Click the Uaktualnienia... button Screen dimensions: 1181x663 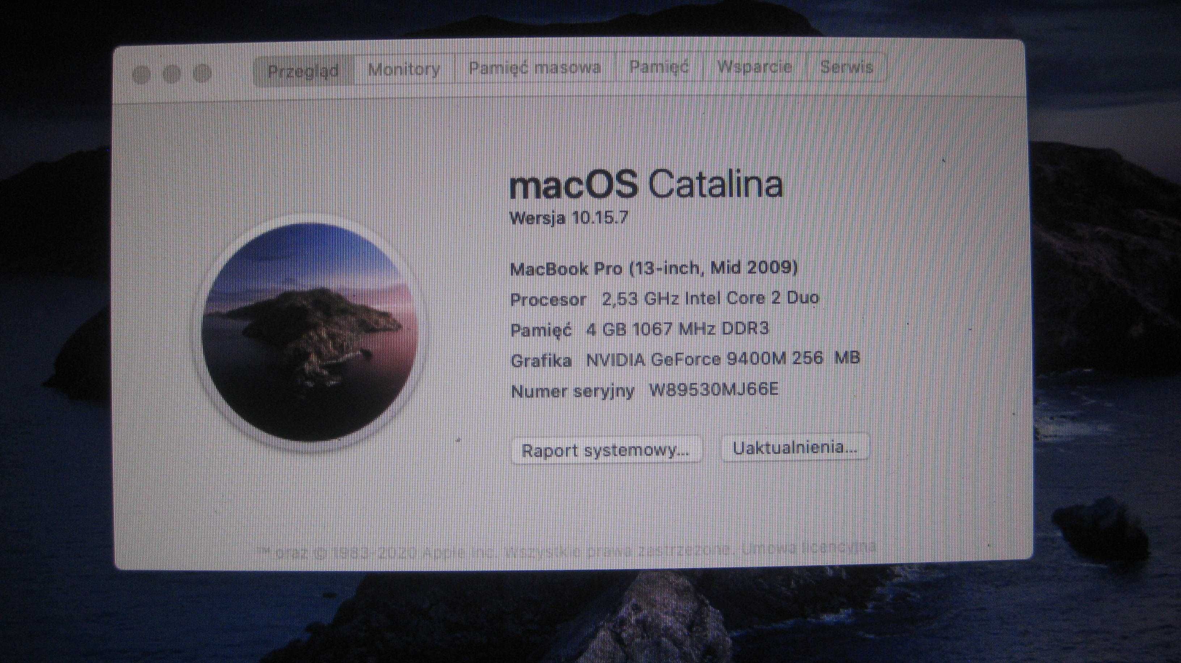pos(795,448)
